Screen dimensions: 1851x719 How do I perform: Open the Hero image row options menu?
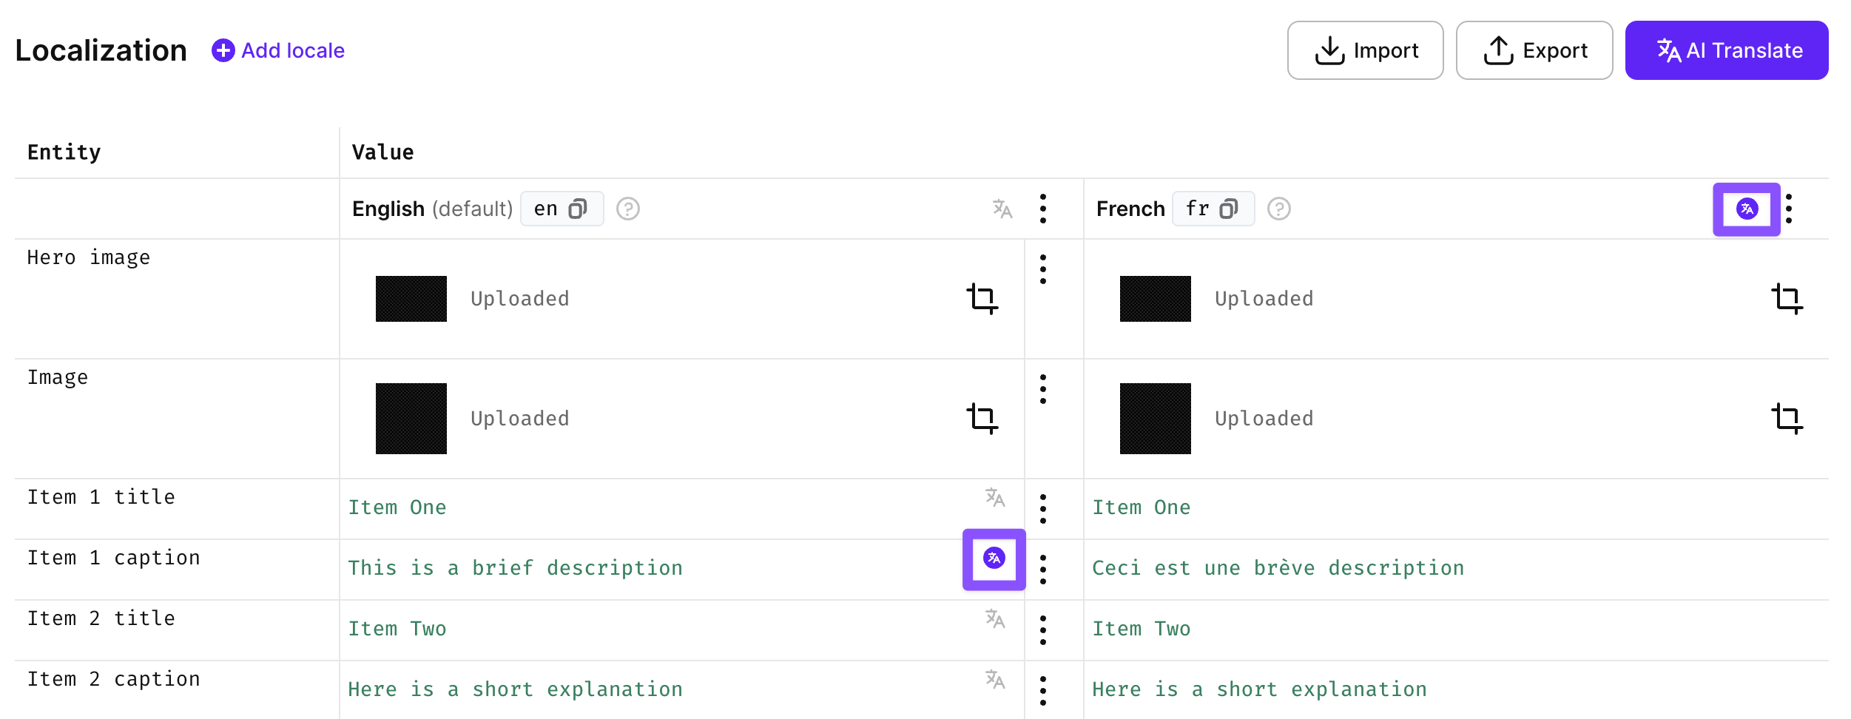[1043, 269]
